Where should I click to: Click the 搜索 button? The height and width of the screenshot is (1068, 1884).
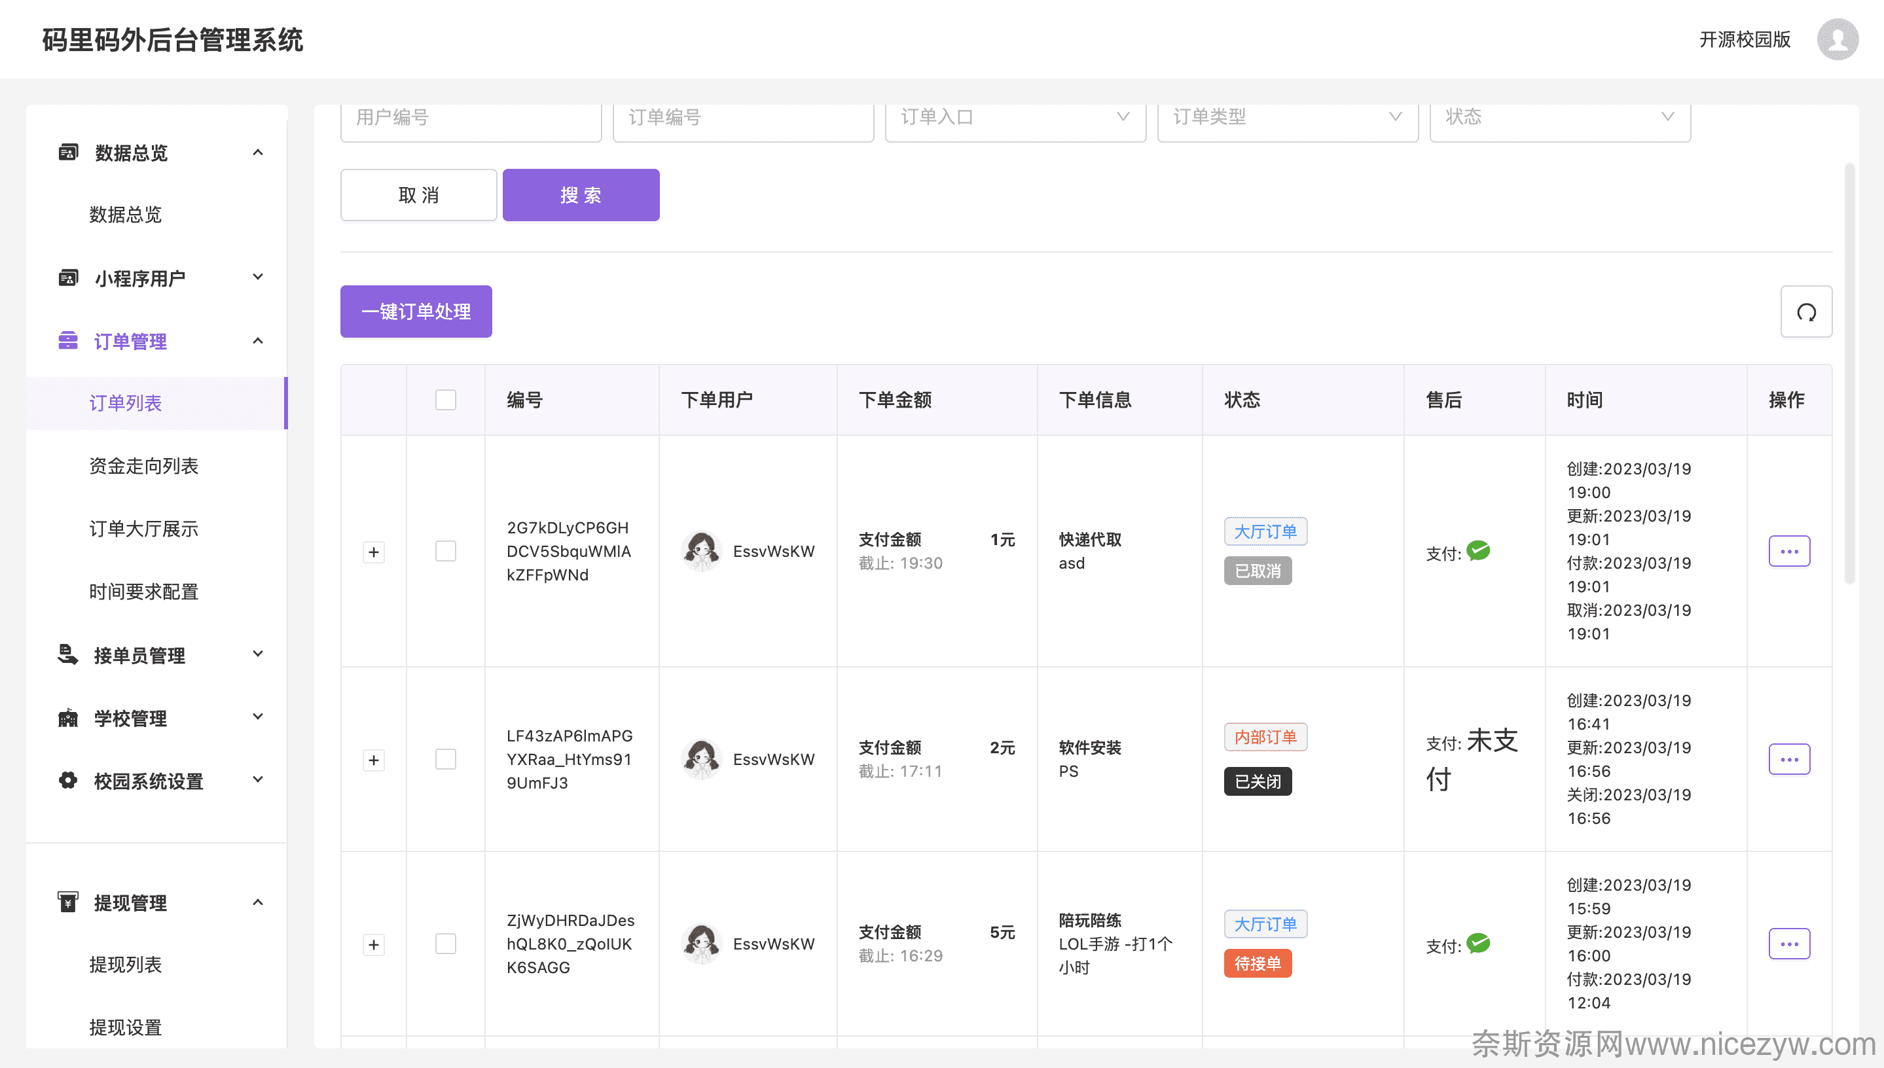[x=580, y=195]
